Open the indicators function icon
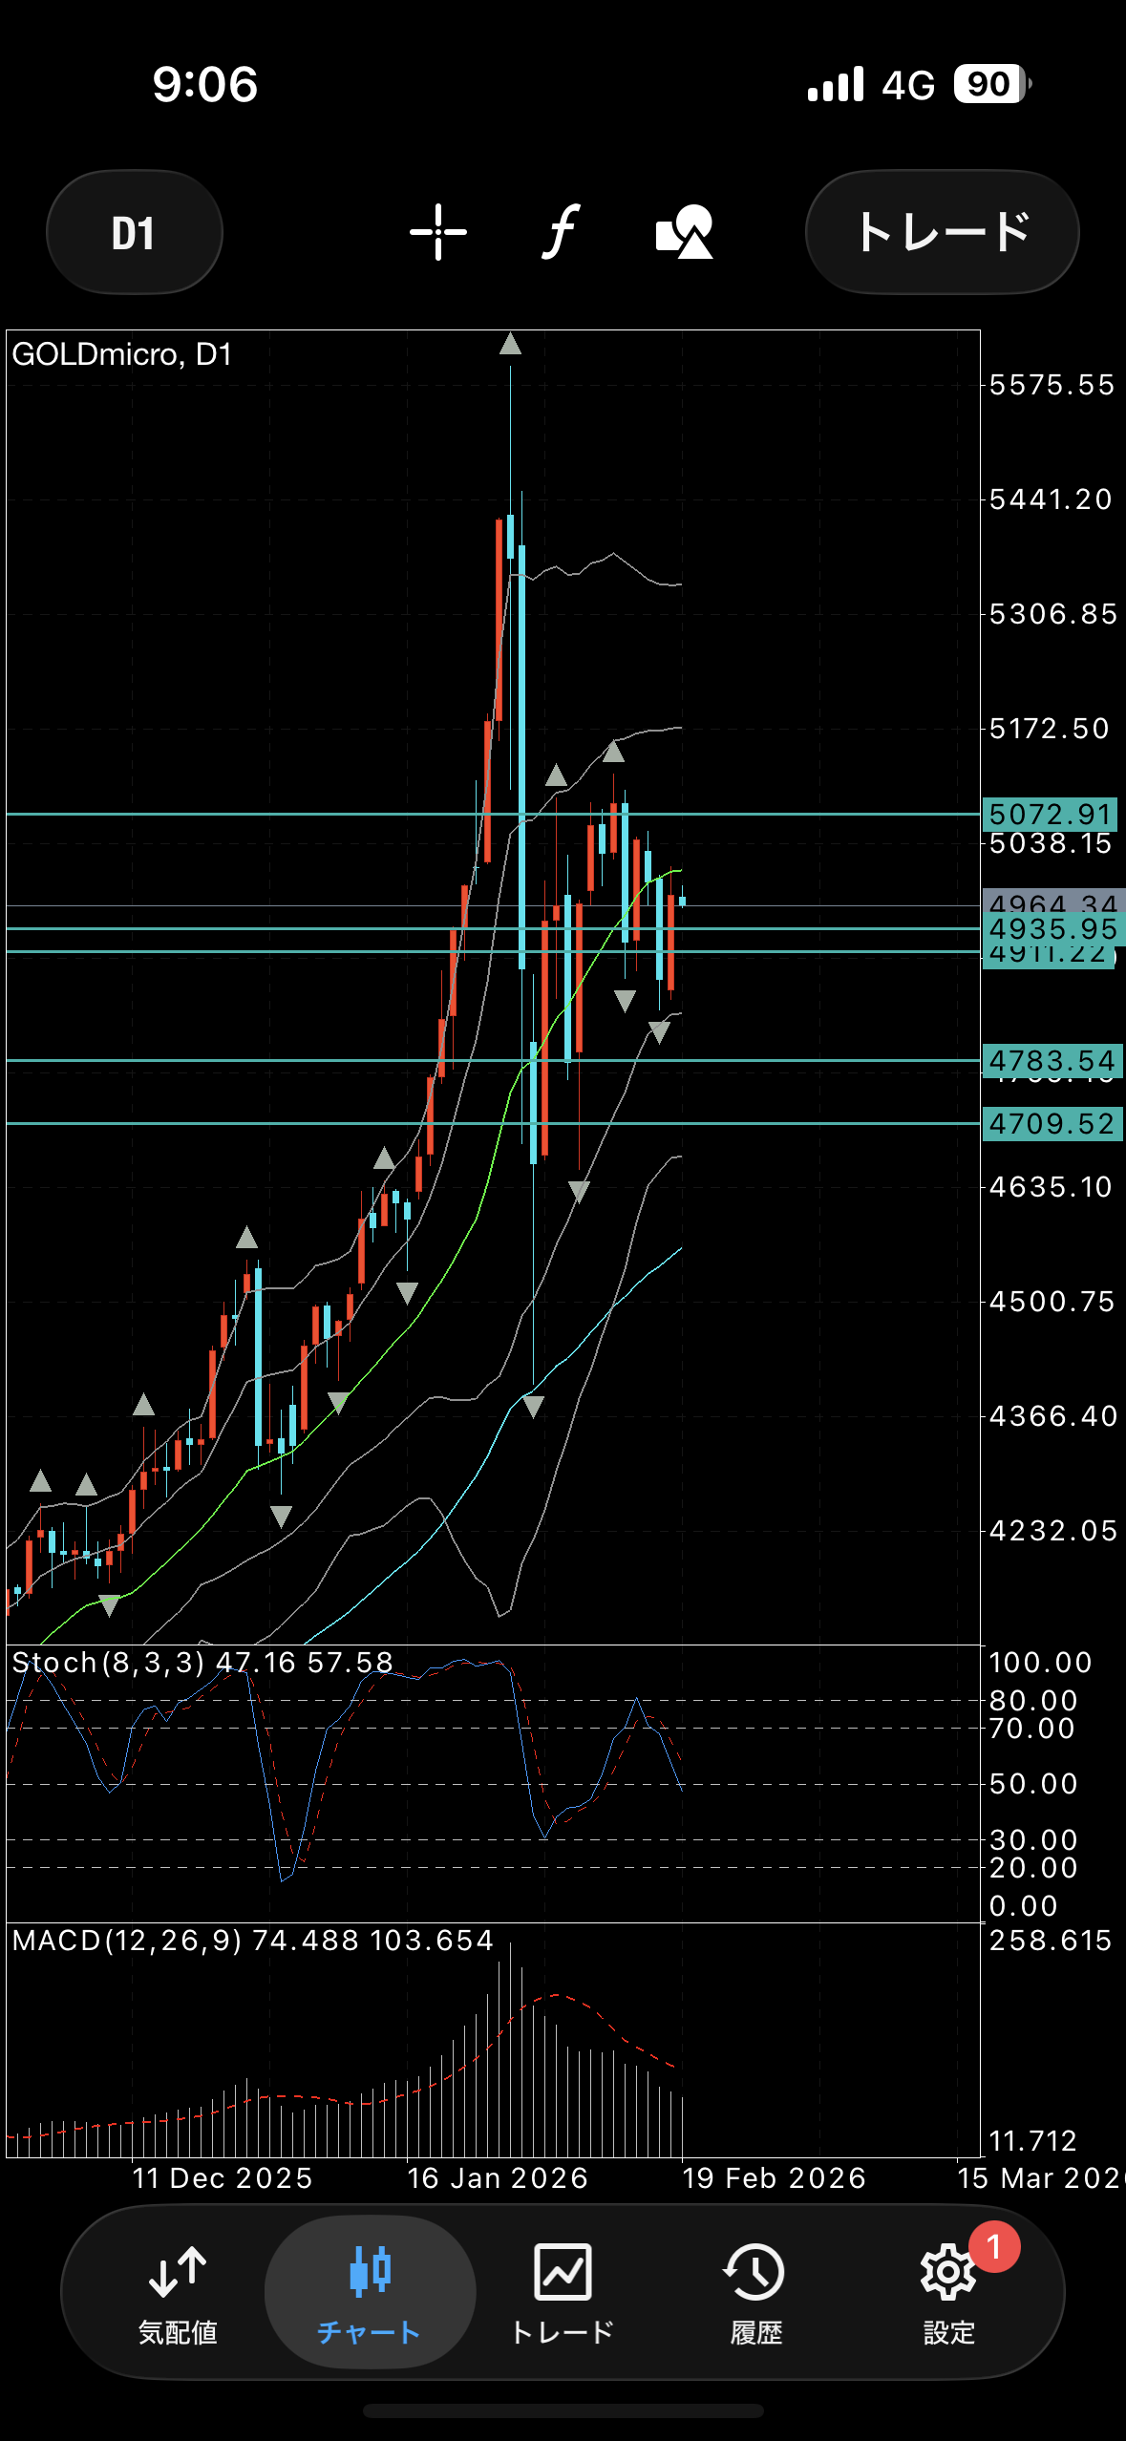 562,232
